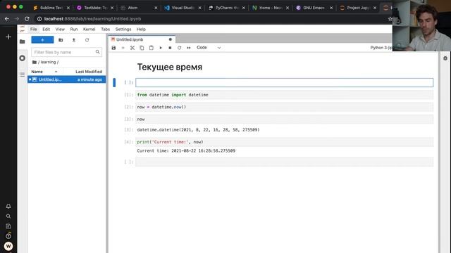Upload files icon in file browser

click(x=73, y=40)
